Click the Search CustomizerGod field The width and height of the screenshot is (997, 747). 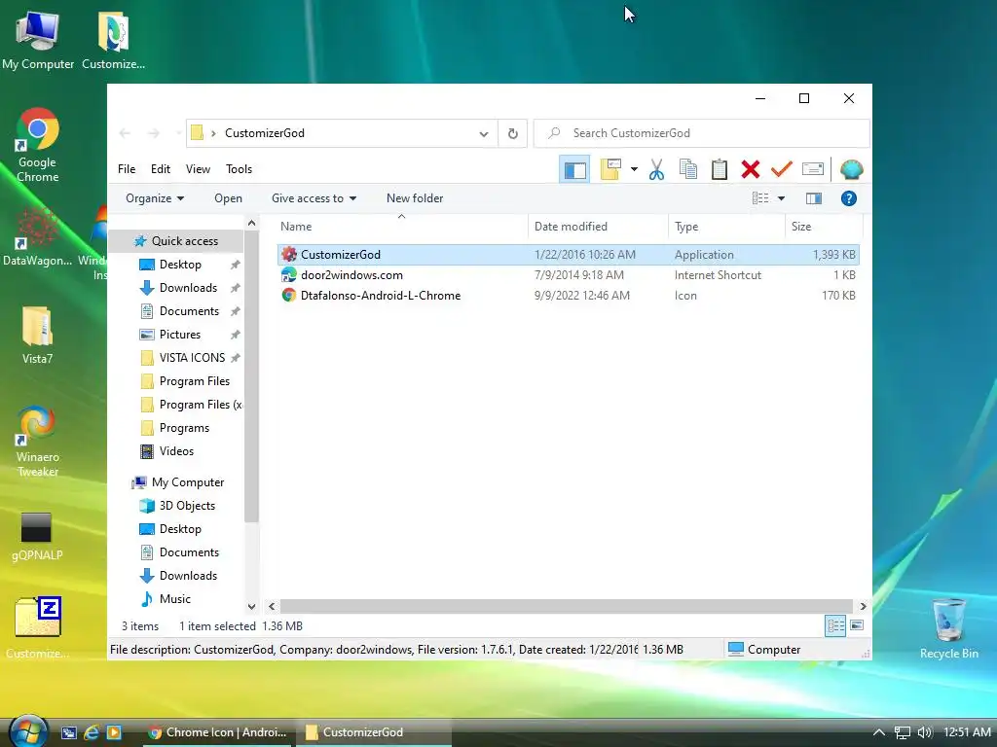tap(701, 133)
